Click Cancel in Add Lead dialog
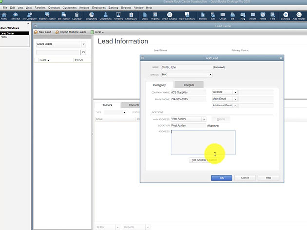Viewport: 307px width, 230px height. pyautogui.click(x=245, y=178)
